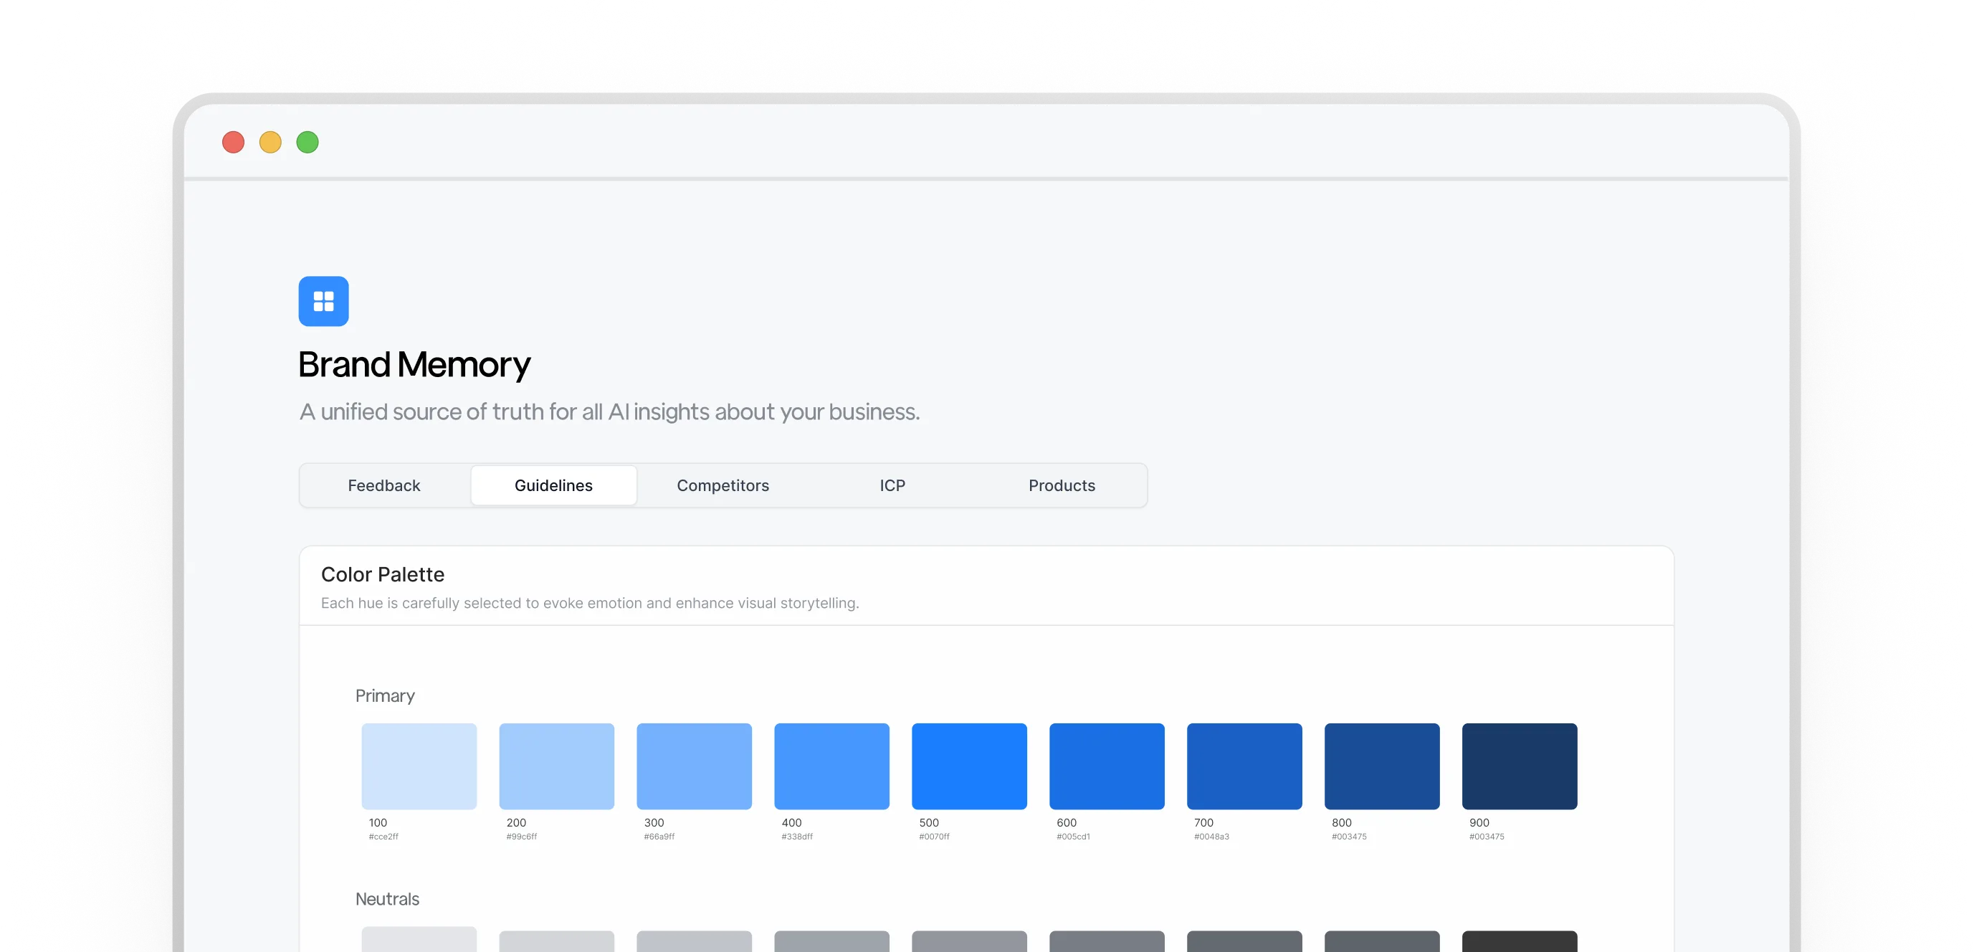Open the Competitors tab
This screenshot has width=1974, height=952.
pyautogui.click(x=723, y=485)
